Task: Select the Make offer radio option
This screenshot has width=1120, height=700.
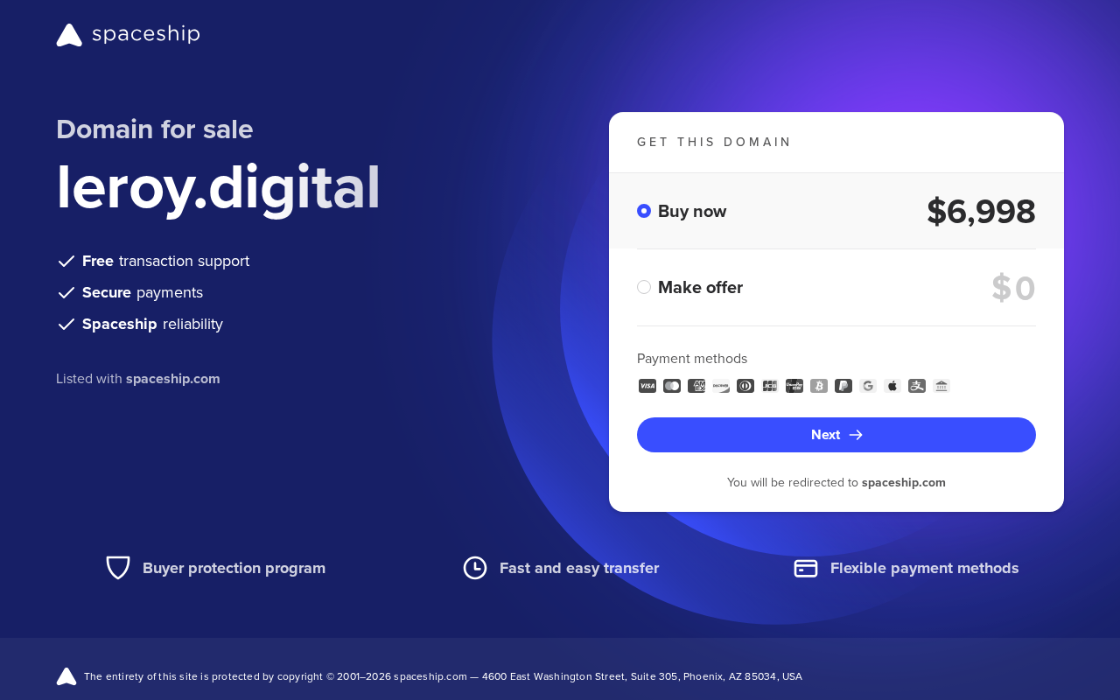Action: pos(644,287)
